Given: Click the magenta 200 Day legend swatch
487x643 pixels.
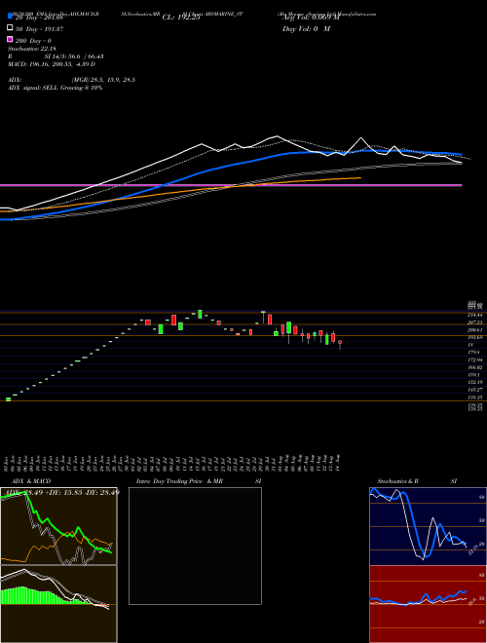Looking at the screenshot, I should (x=10, y=40).
